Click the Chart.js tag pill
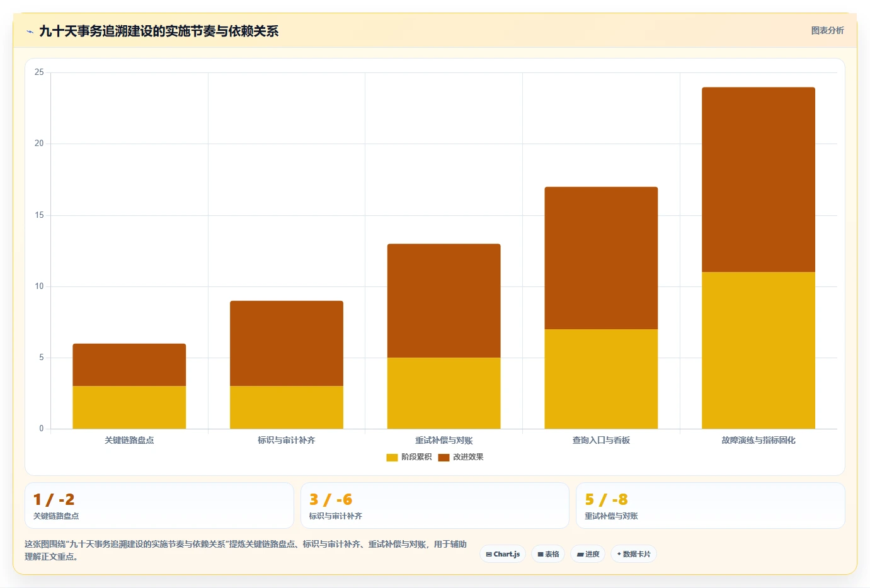The height and width of the screenshot is (588, 870). pos(503,554)
